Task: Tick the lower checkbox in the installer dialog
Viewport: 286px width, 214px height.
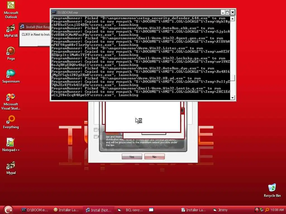Action: 96,137
